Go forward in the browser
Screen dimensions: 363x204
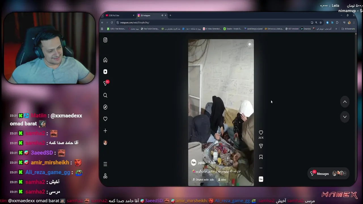(x=107, y=22)
